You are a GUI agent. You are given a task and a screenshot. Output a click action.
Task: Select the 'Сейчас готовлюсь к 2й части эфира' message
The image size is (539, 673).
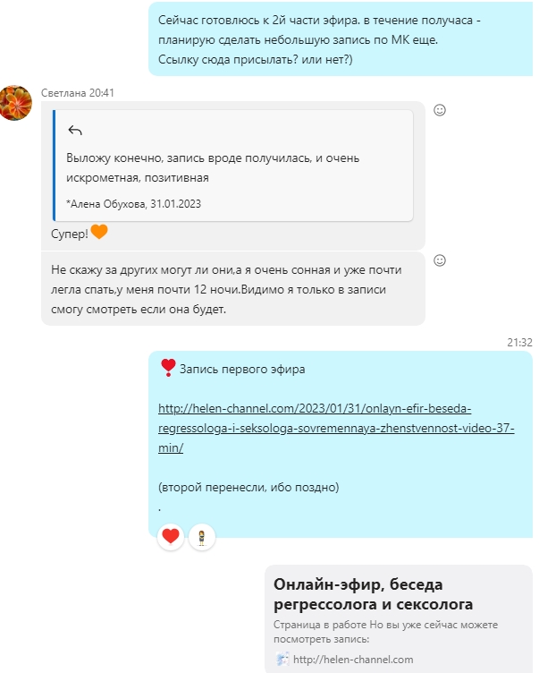pyautogui.click(x=341, y=39)
